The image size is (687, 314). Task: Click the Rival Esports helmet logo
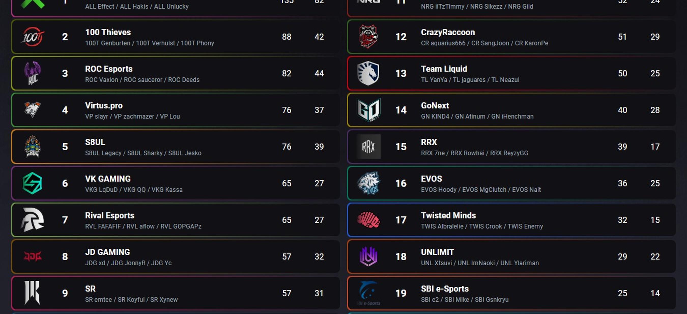(x=33, y=220)
